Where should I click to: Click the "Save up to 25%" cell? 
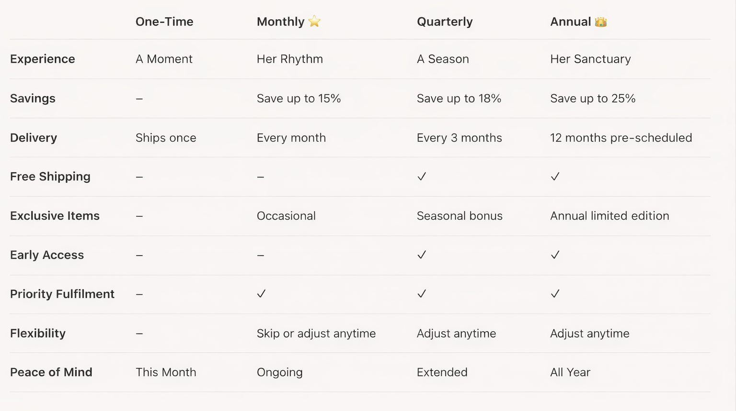tap(593, 99)
